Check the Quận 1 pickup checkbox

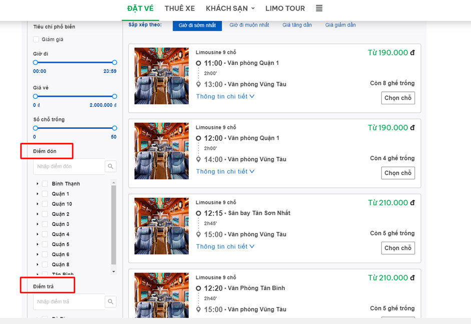tap(45, 194)
